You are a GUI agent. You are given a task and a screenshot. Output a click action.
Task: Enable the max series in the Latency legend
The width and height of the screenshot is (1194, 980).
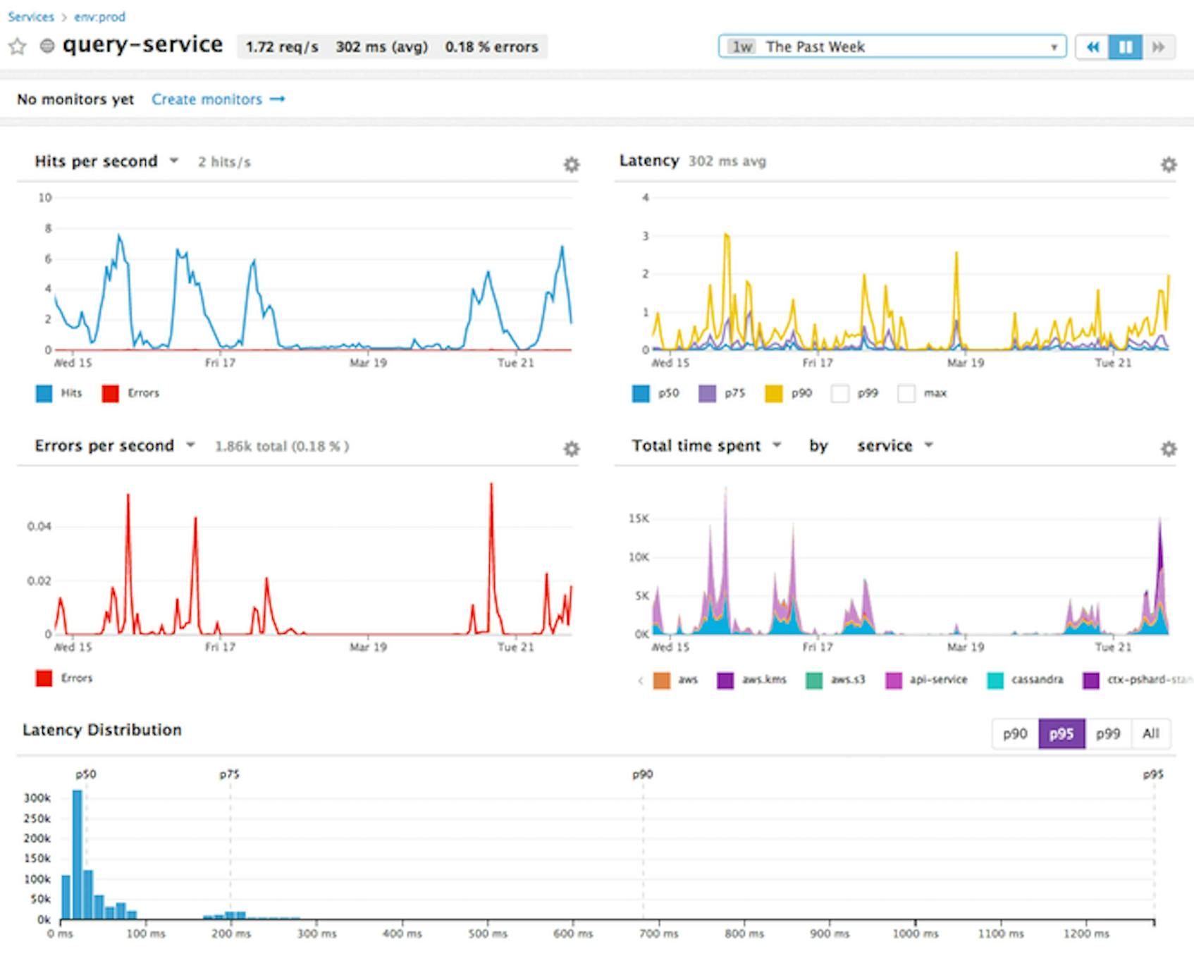click(x=906, y=393)
